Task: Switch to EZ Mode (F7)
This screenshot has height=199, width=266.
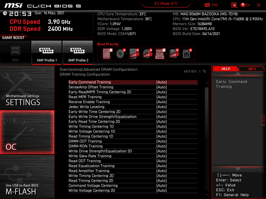Action: pos(166,4)
